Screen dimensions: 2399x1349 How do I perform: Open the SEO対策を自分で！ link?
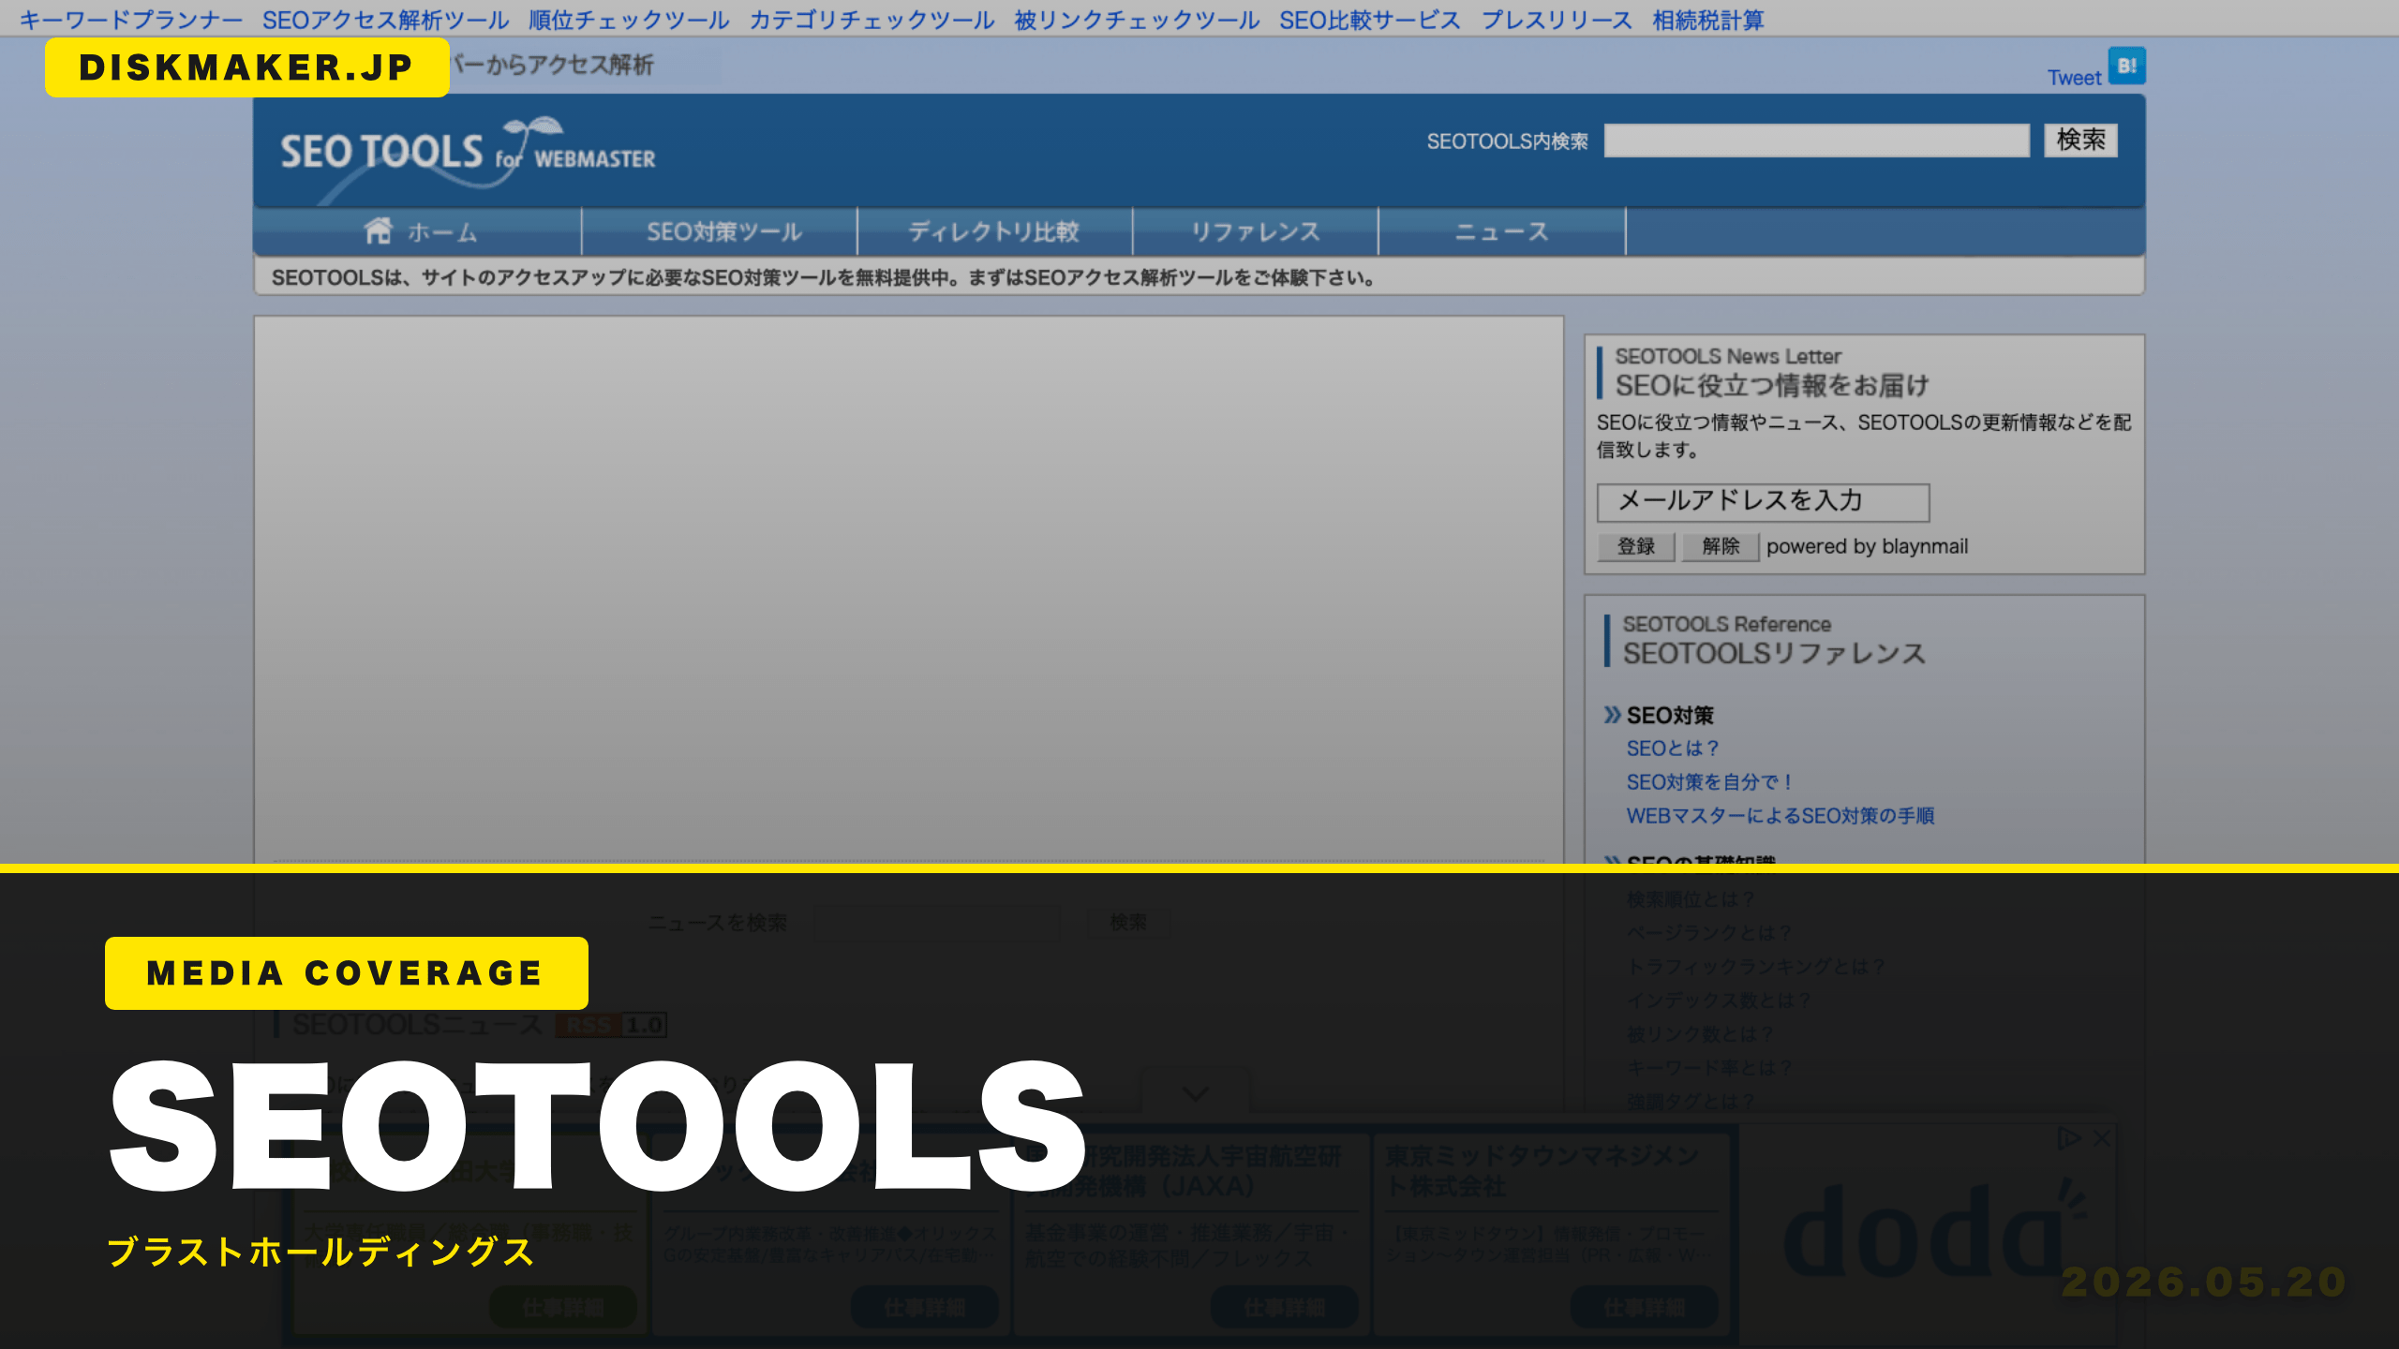click(1710, 782)
